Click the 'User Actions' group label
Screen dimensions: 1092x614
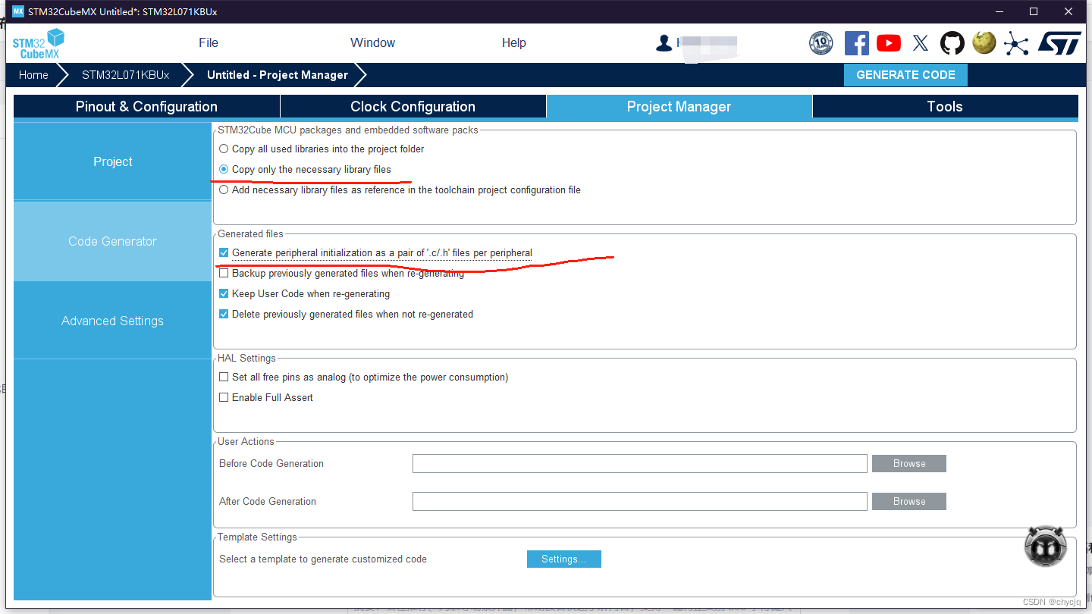tap(246, 442)
